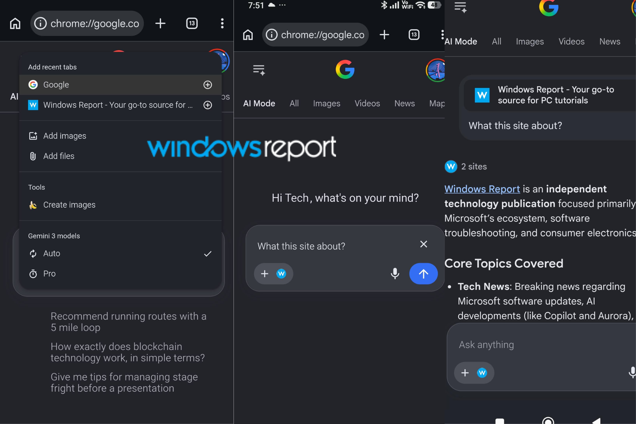Tap Windows Report chip in right prompt box
This screenshot has height=424, width=636.
pyautogui.click(x=482, y=373)
